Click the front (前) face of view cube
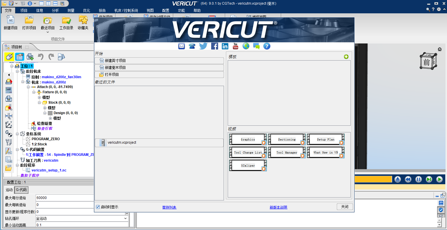Image resolution: width=447 pixels, height=230 pixels. coord(426,62)
